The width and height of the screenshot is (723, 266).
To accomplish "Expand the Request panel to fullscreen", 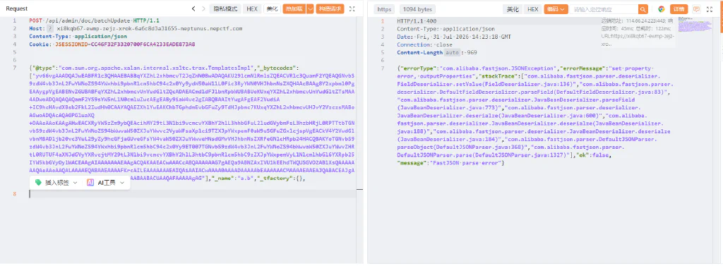I will 352,8.
